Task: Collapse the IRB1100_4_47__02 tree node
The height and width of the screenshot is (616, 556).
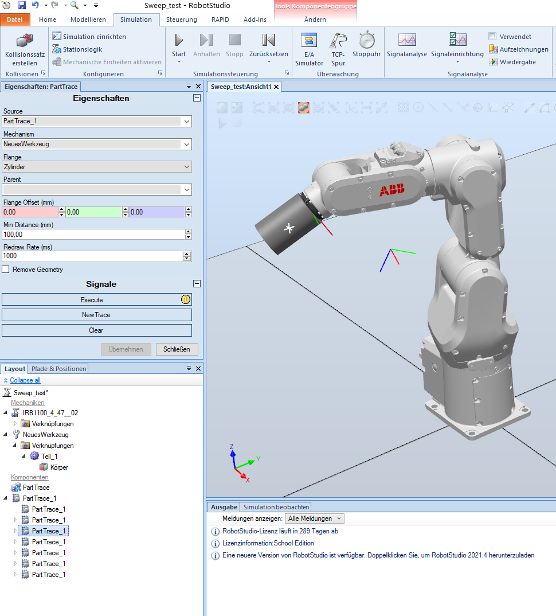Action: click(6, 412)
